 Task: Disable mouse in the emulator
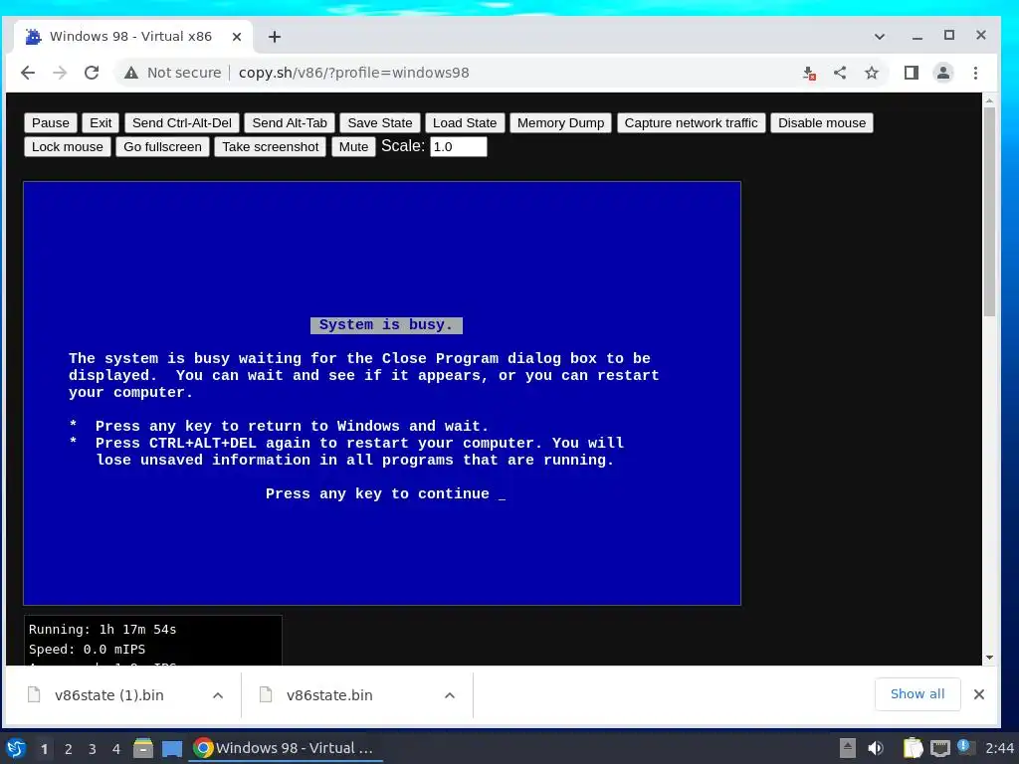tap(822, 122)
